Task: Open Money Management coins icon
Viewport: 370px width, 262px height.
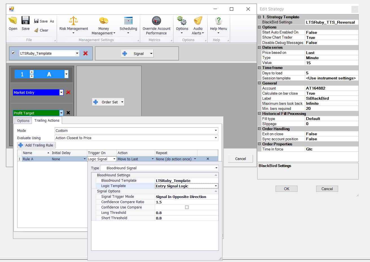Action: 103,21
